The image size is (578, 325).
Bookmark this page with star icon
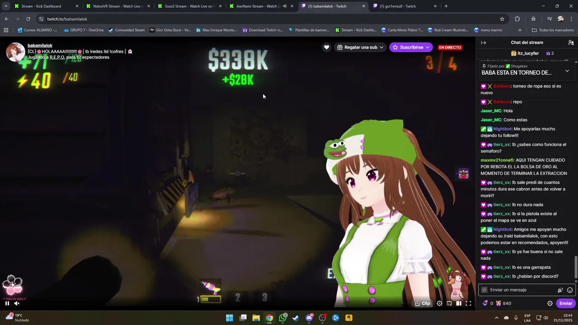pyautogui.click(x=502, y=19)
